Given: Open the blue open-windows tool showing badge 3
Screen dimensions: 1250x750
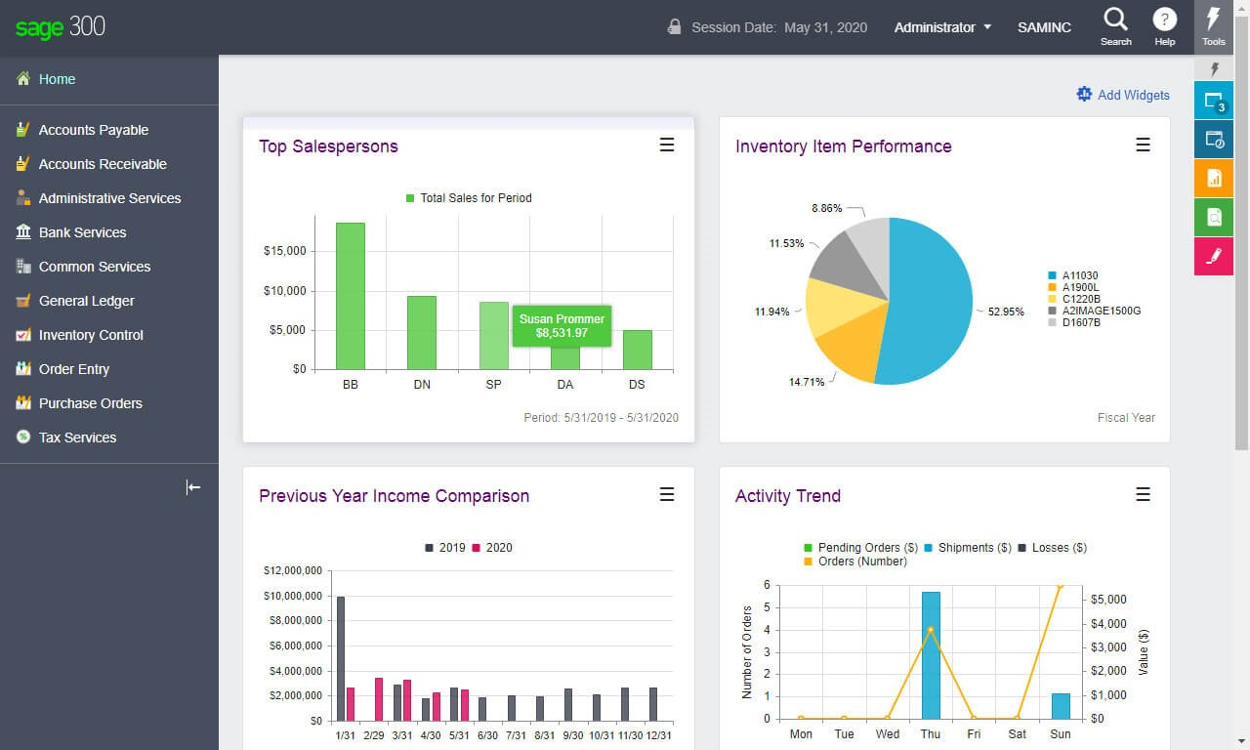Looking at the screenshot, I should point(1213,100).
